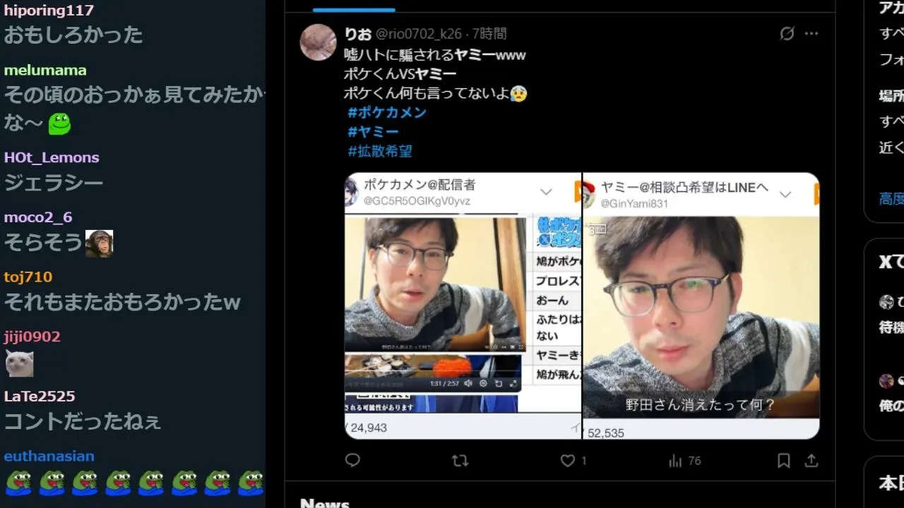
Task: Click the Grok circle-slash icon on tweet
Action: point(787,33)
